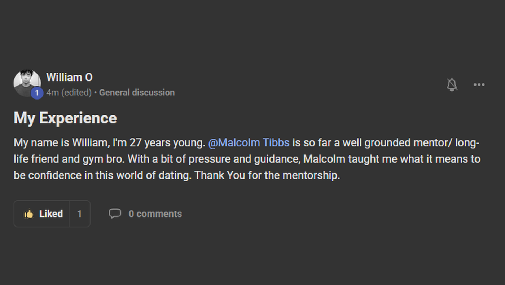Image resolution: width=505 pixels, height=285 pixels.
Task: Click the William O author name
Action: coord(69,77)
